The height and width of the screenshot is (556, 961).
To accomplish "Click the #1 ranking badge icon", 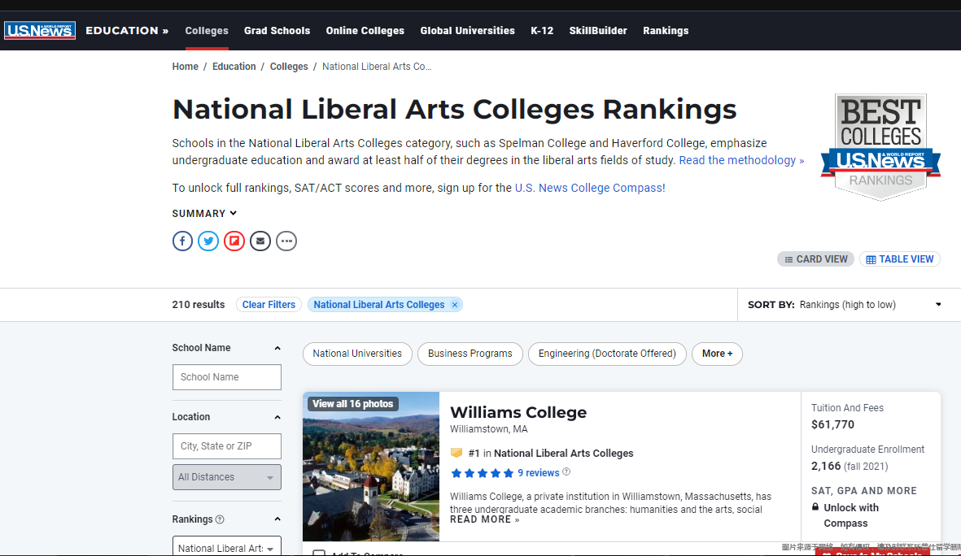I will 456,453.
